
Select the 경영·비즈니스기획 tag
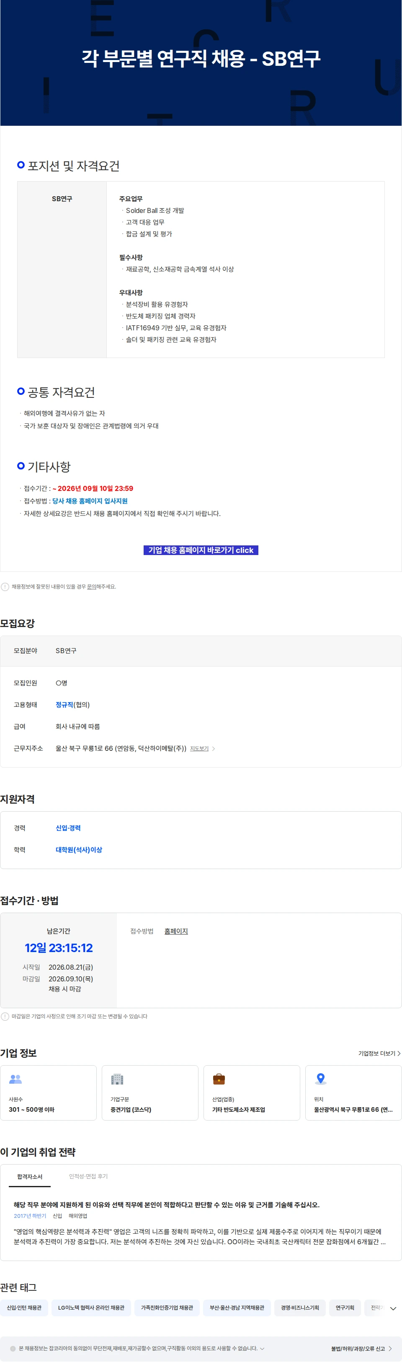point(300,1308)
